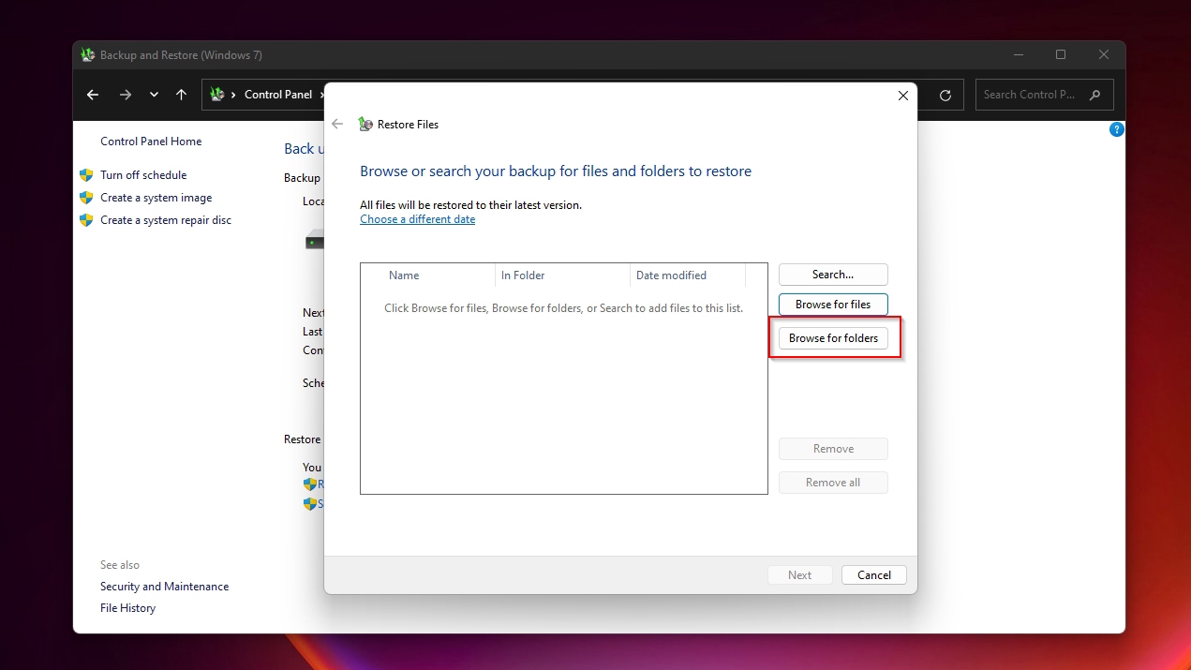Close the Restore Files dialog with X
Image resolution: width=1191 pixels, height=670 pixels.
click(x=903, y=96)
